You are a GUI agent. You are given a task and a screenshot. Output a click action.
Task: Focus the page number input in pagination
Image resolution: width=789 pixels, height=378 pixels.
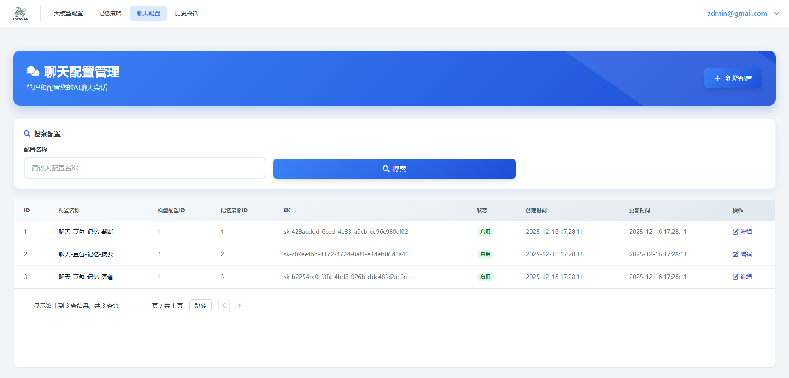[134, 306]
